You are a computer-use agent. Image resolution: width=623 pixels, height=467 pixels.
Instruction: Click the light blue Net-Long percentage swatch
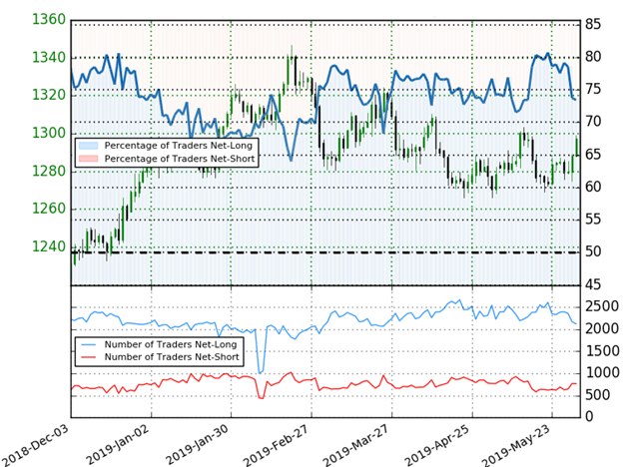click(88, 146)
